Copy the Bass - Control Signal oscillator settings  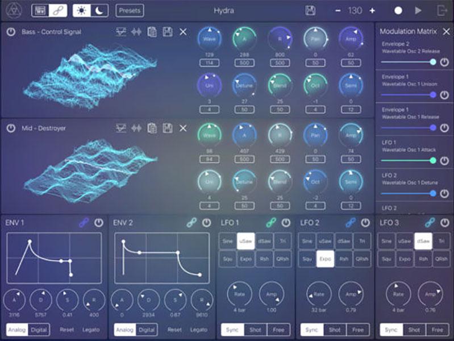pyautogui.click(x=152, y=32)
